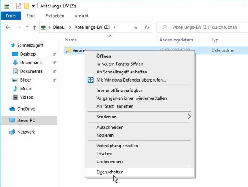Viewport: 248px width, 187px height.
Task: Click the Properties checkmark icon in title bar
Action: pos(18,6)
